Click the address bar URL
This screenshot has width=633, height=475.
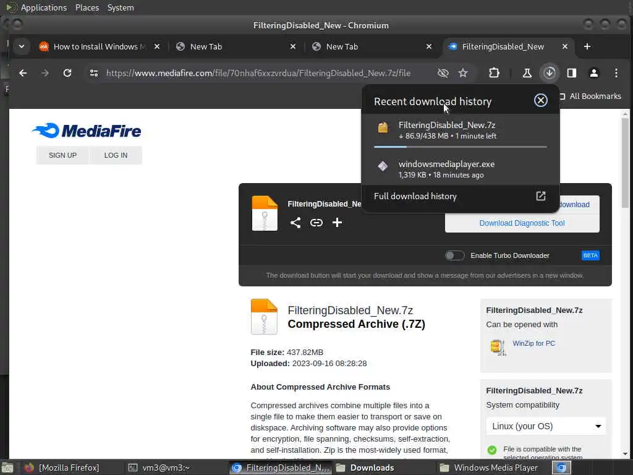pyautogui.click(x=258, y=73)
